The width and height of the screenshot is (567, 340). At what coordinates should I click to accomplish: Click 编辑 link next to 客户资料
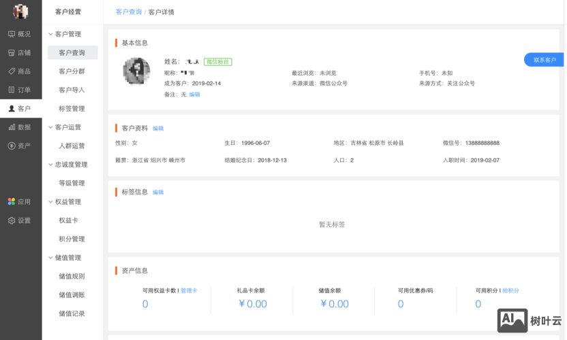[158, 129]
